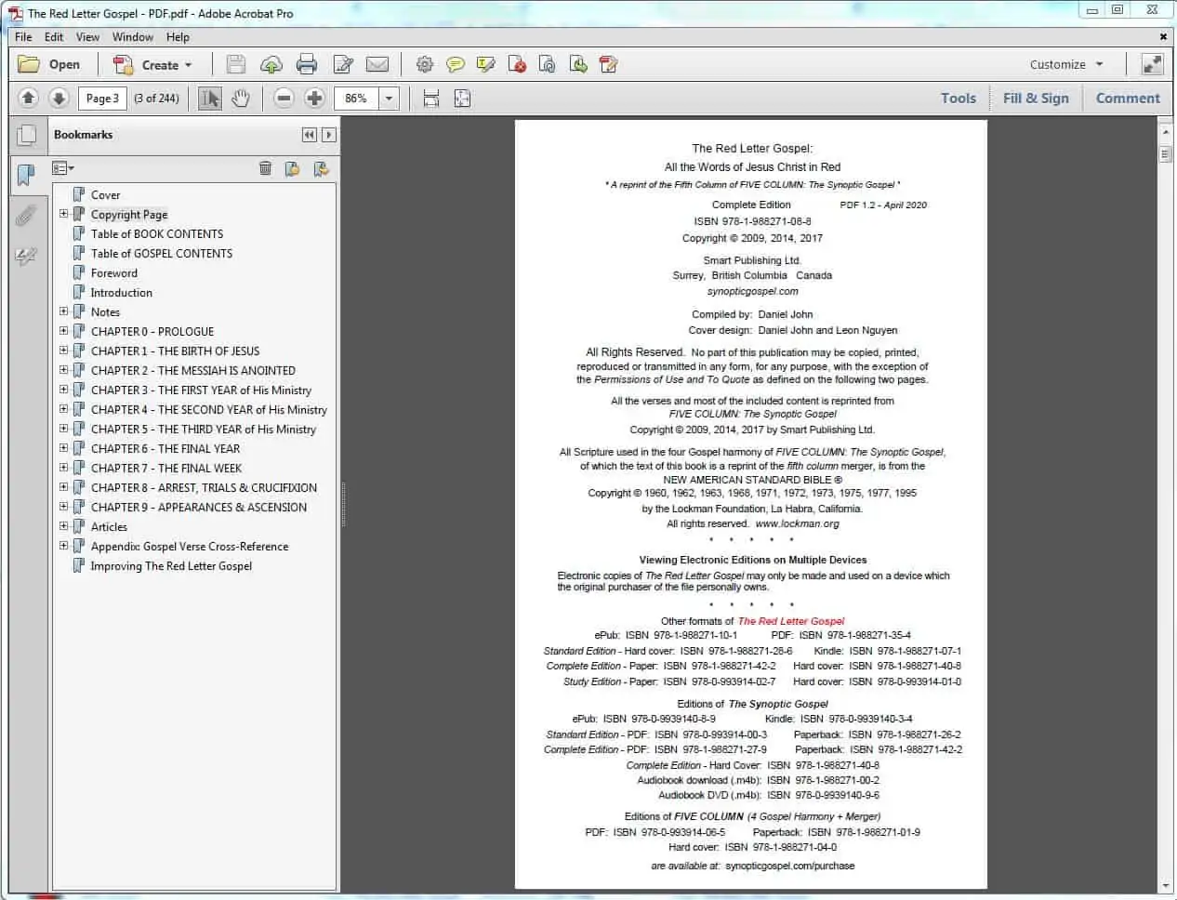
Task: Choose the Select tool cursor icon
Action: (x=210, y=98)
